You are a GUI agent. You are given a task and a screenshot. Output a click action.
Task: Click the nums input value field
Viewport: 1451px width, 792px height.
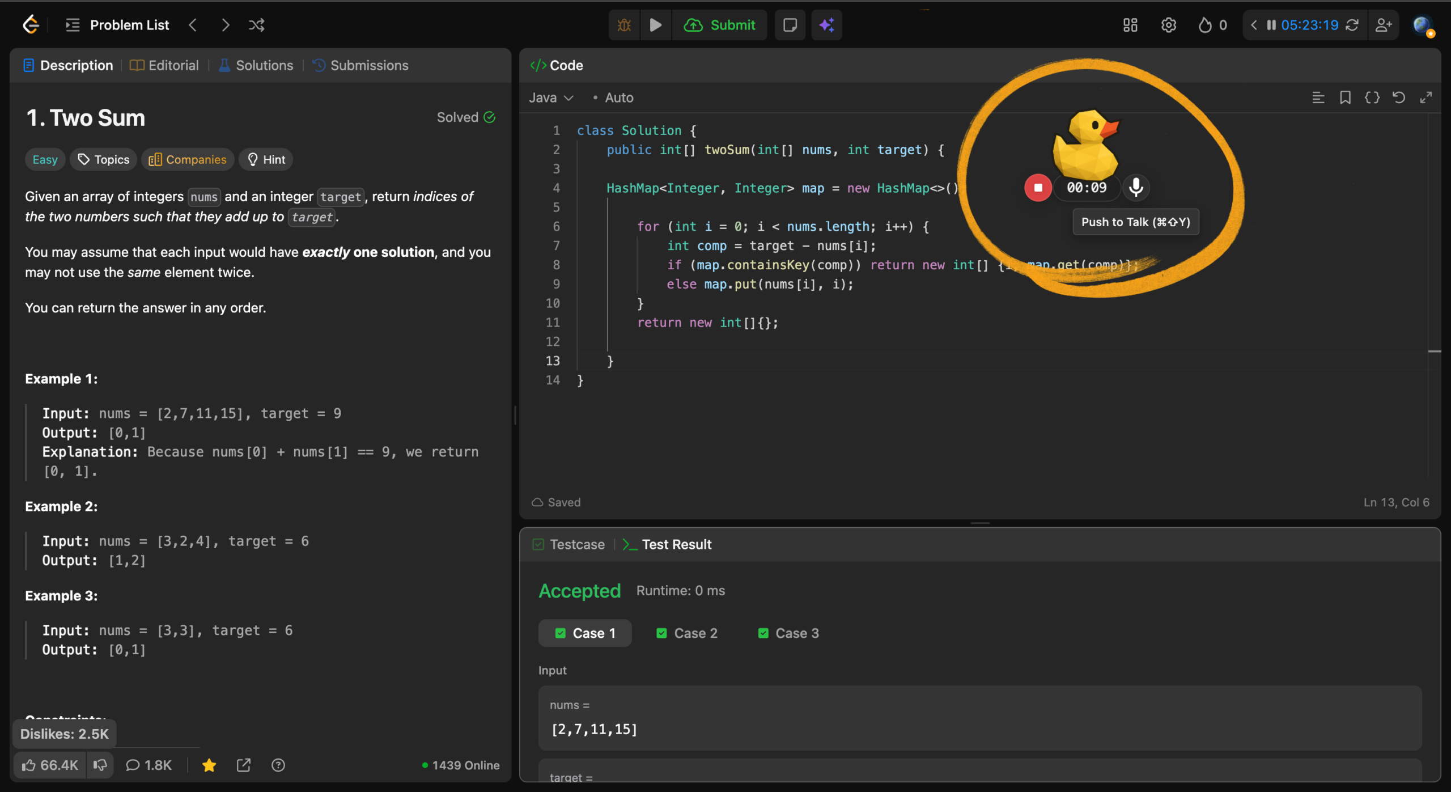click(979, 729)
